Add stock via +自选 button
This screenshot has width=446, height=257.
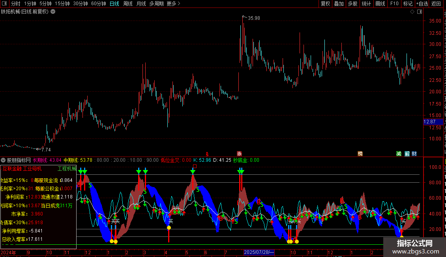[422, 4]
